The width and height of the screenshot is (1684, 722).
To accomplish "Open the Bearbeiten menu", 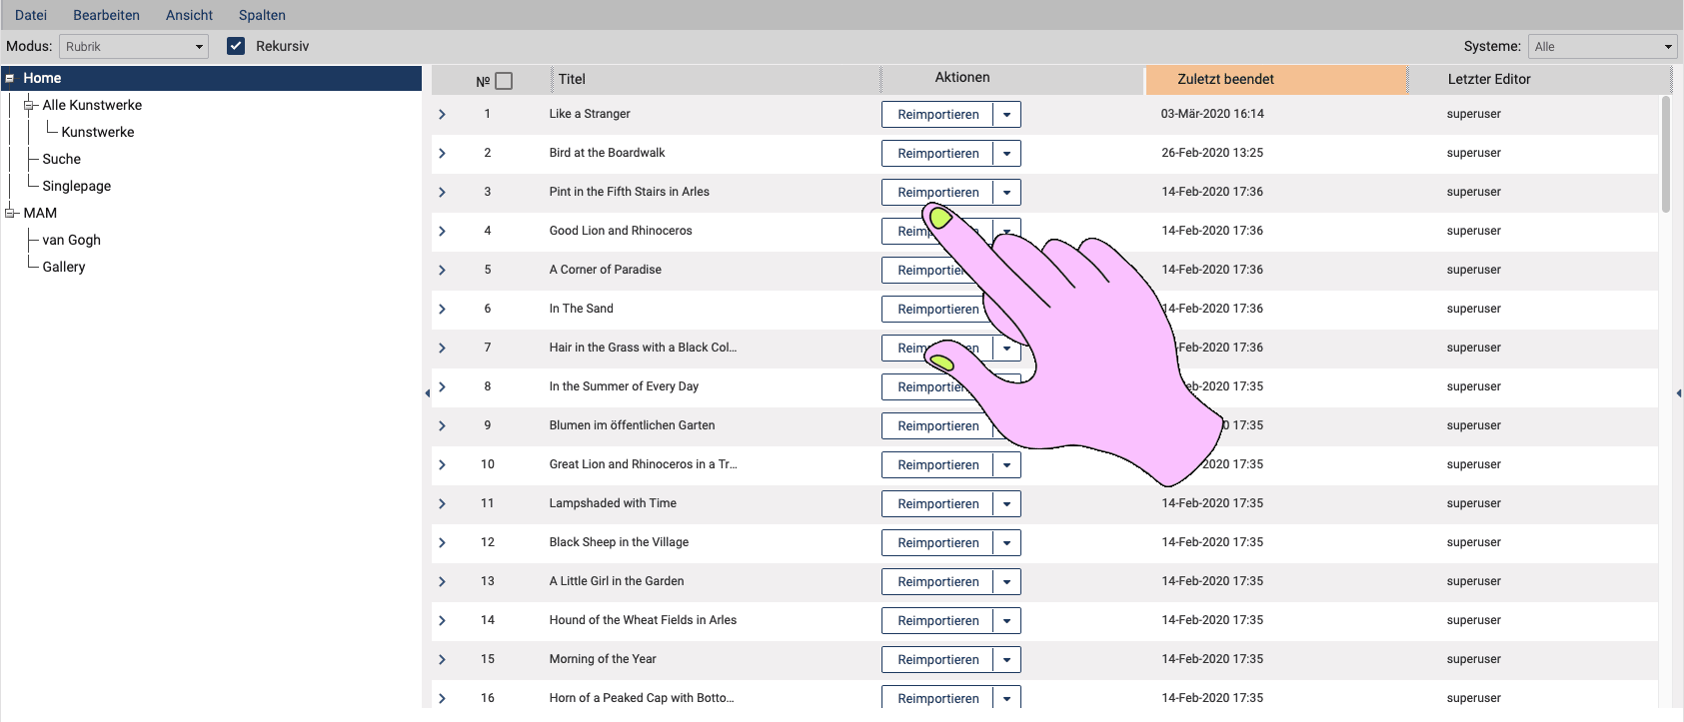I will (106, 15).
